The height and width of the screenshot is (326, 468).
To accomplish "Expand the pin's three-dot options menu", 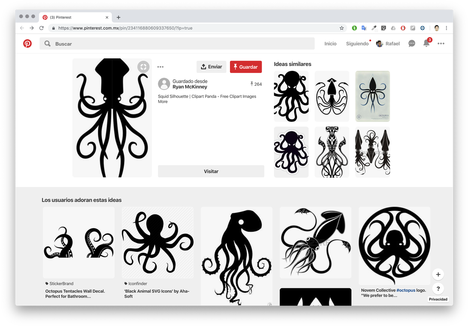I will tap(160, 67).
